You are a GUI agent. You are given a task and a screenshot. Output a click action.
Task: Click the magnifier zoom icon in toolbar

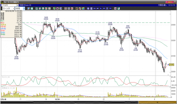tap(29, 8)
